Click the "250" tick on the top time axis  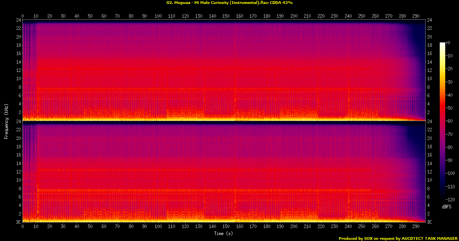pyautogui.click(x=361, y=16)
